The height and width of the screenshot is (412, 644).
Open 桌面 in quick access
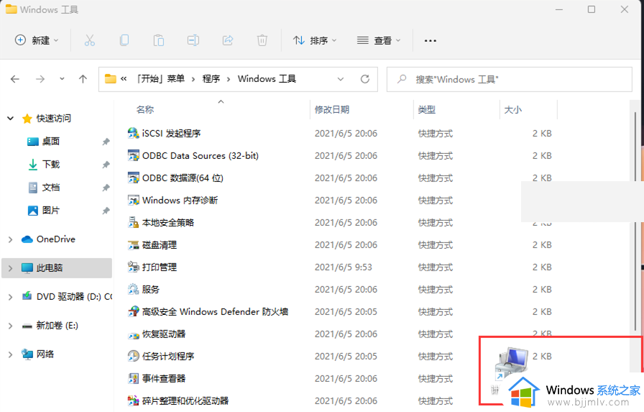[50, 142]
